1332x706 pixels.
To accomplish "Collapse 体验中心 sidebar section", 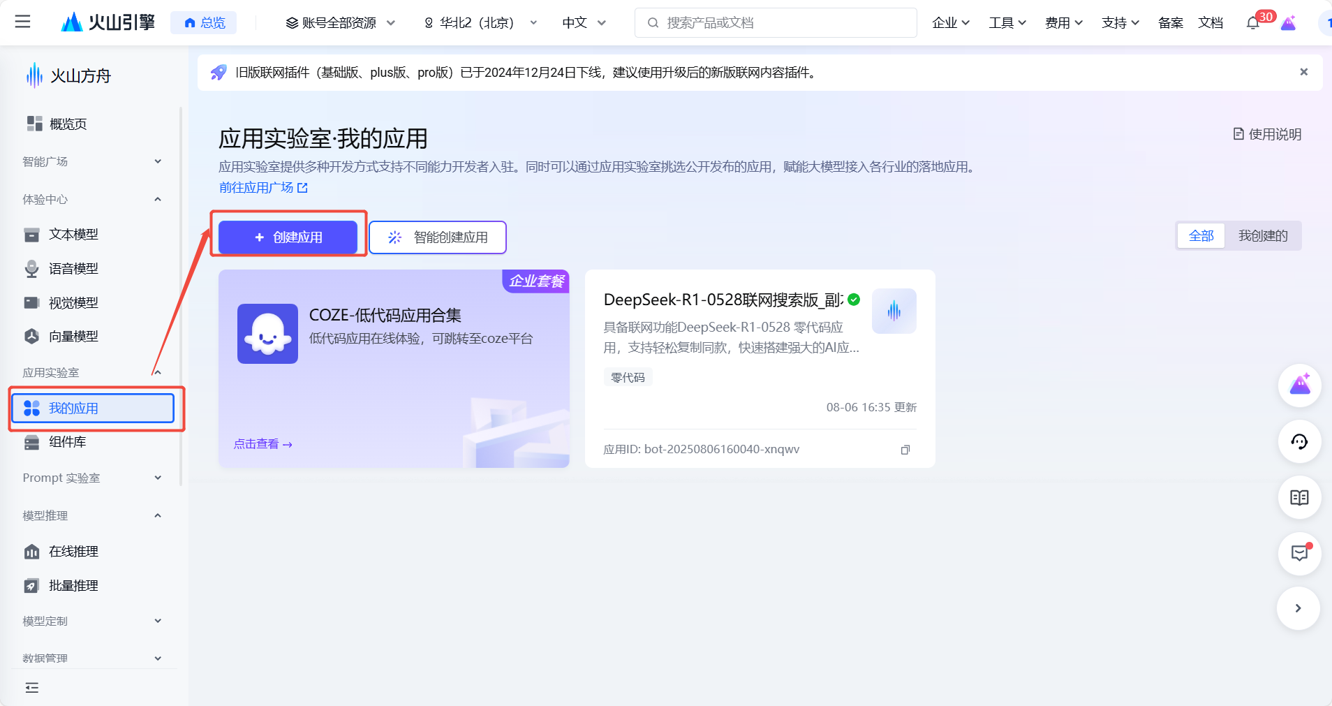I will click(x=91, y=199).
